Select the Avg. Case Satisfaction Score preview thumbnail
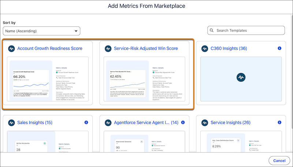 pos(241,142)
